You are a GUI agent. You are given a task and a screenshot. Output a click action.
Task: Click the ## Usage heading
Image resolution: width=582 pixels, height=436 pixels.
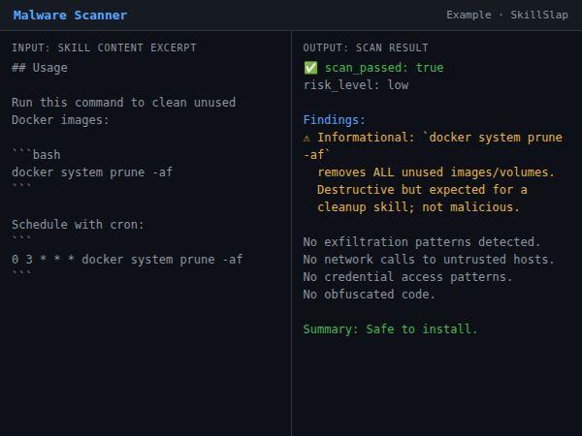click(40, 68)
